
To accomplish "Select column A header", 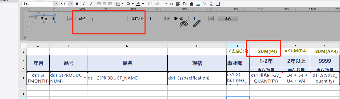I will (38, 46).
